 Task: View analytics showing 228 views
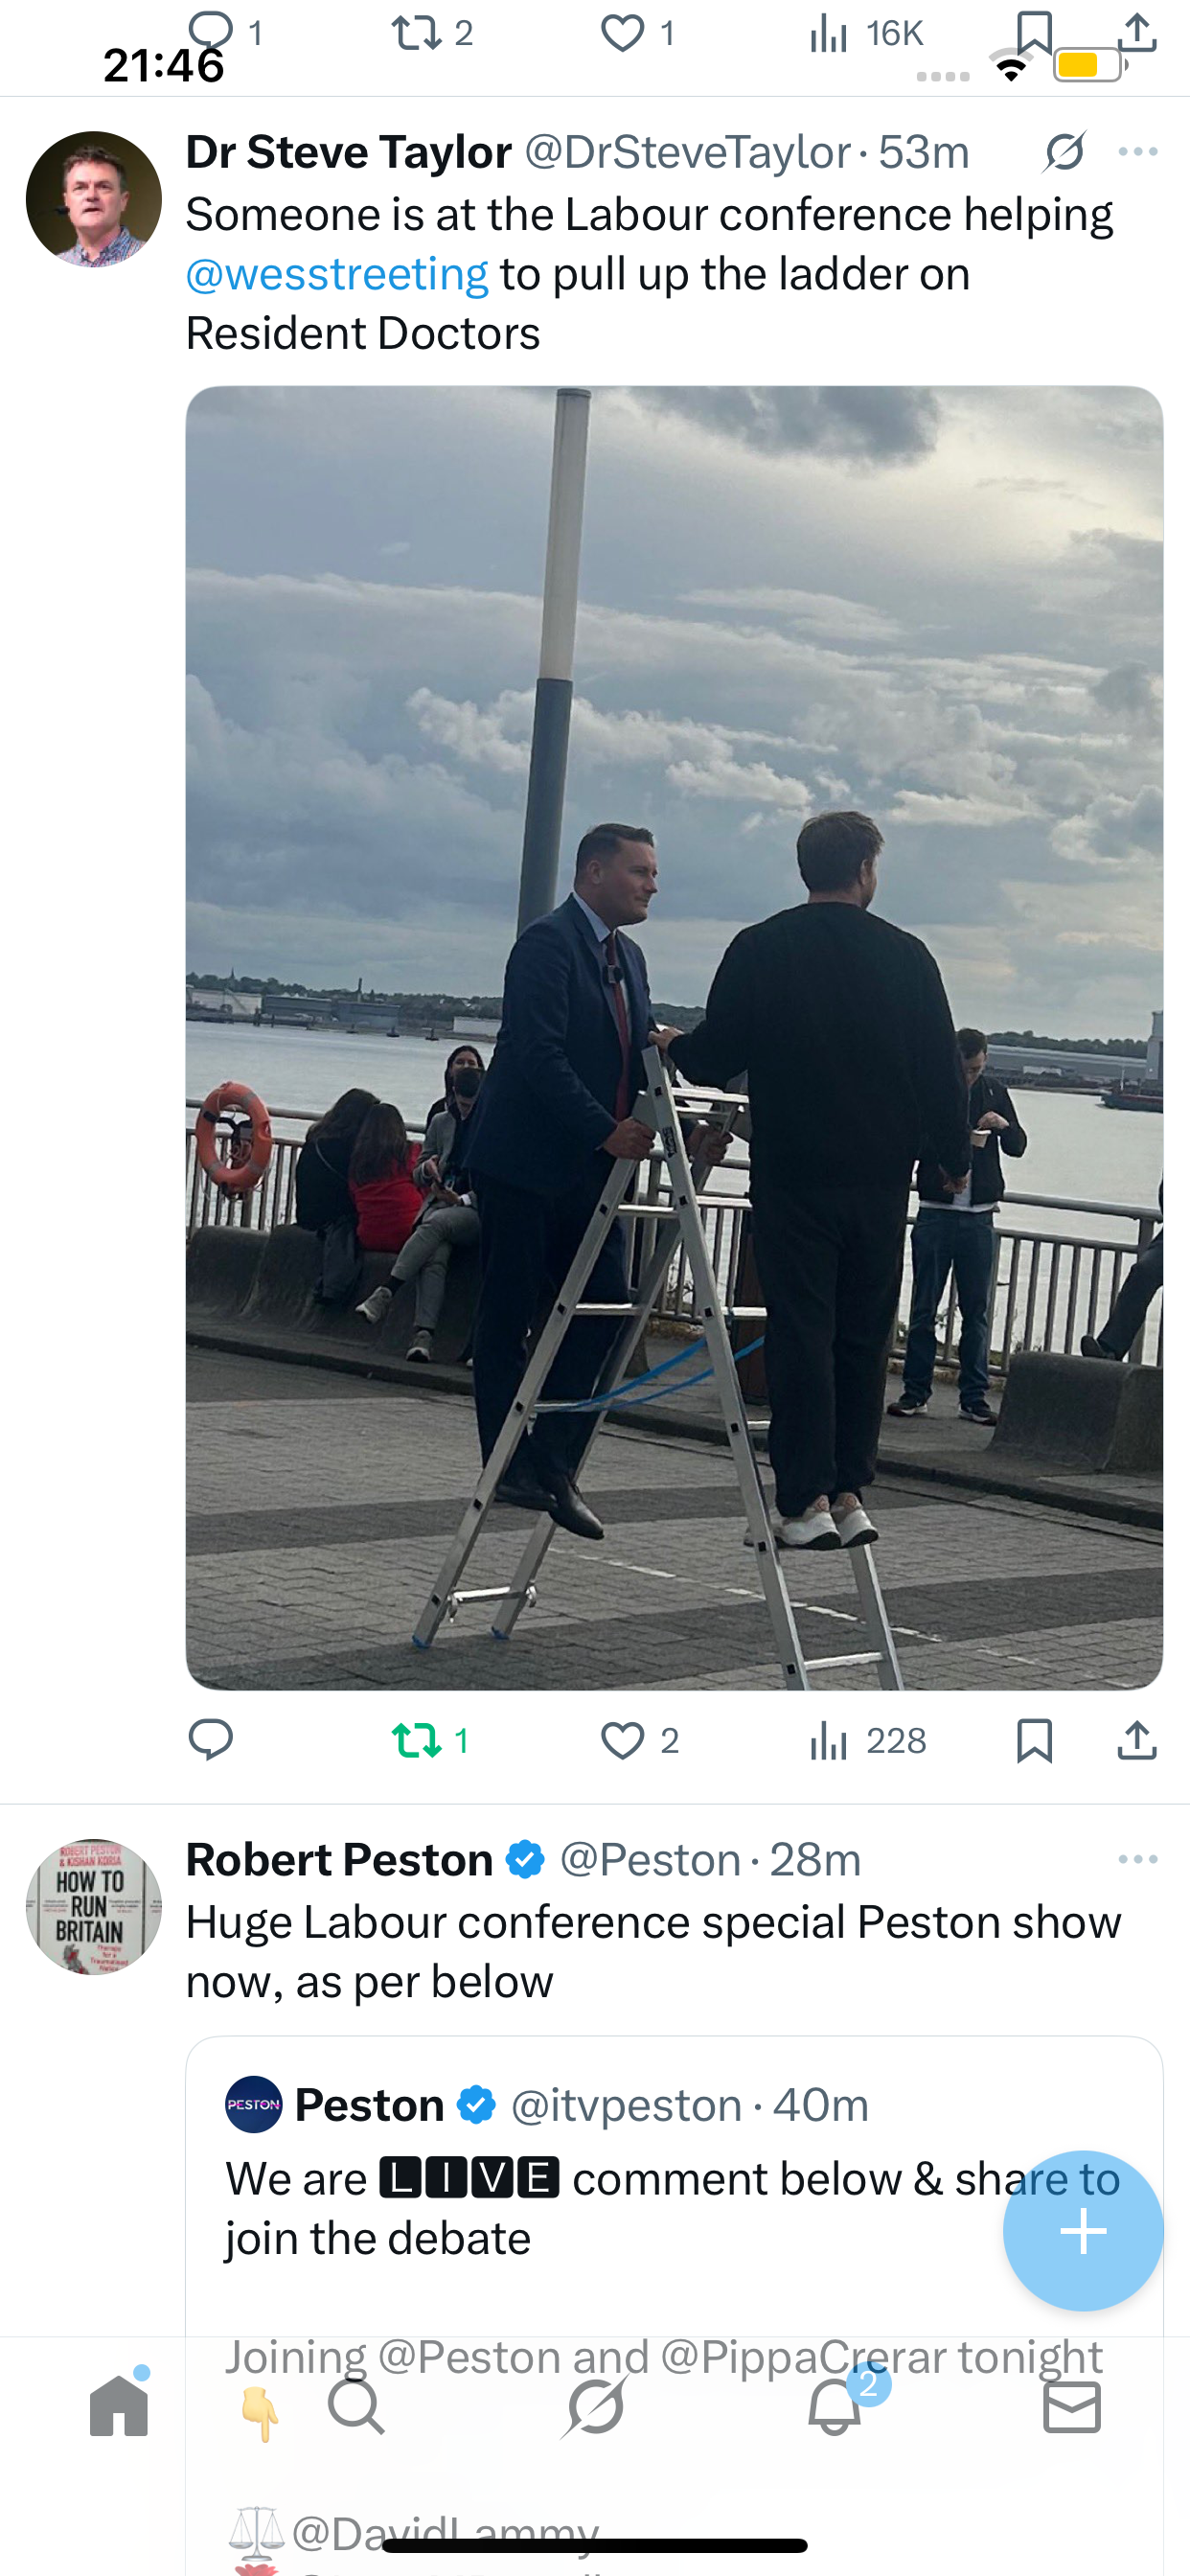tap(867, 1741)
